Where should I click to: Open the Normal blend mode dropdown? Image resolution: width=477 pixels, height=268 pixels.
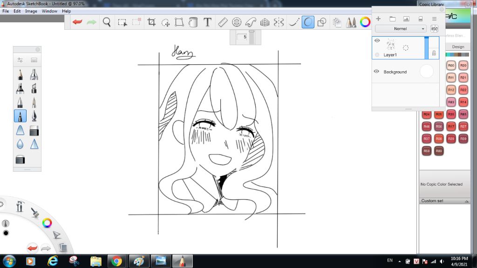point(400,28)
